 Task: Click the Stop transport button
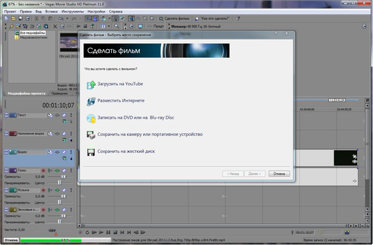[115, 232]
